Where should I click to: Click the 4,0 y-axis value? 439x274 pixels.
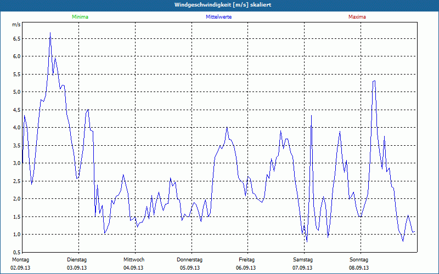coord(17,128)
